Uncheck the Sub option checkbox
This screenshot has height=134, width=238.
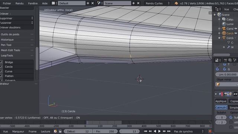(231, 117)
